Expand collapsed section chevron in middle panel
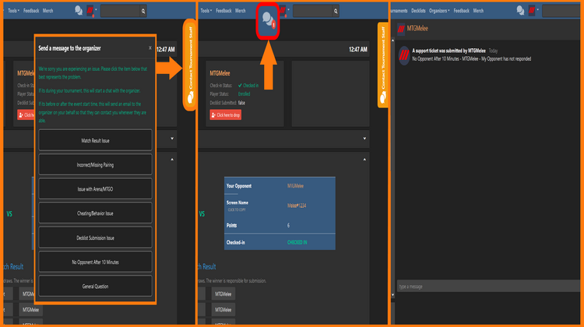 (x=364, y=139)
